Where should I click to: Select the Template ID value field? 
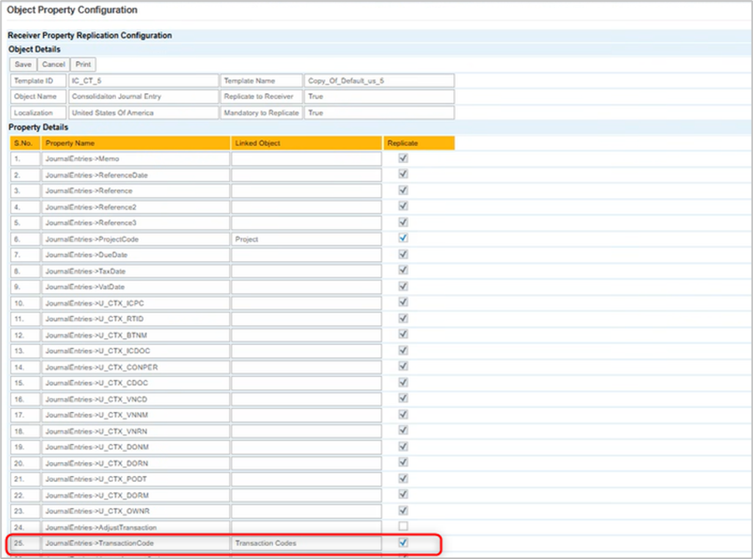click(142, 81)
